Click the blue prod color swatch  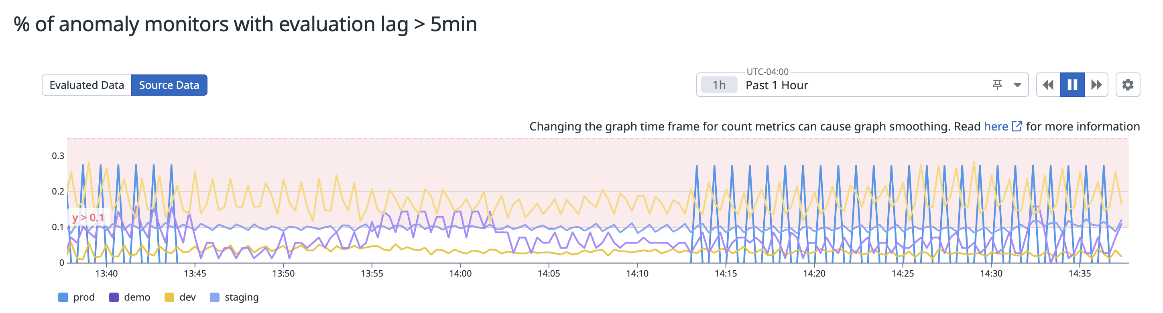coord(63,297)
